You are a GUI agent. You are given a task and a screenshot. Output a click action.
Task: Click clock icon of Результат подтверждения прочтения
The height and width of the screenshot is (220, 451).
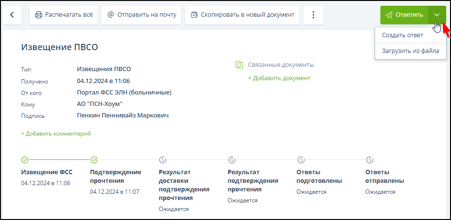231,159
